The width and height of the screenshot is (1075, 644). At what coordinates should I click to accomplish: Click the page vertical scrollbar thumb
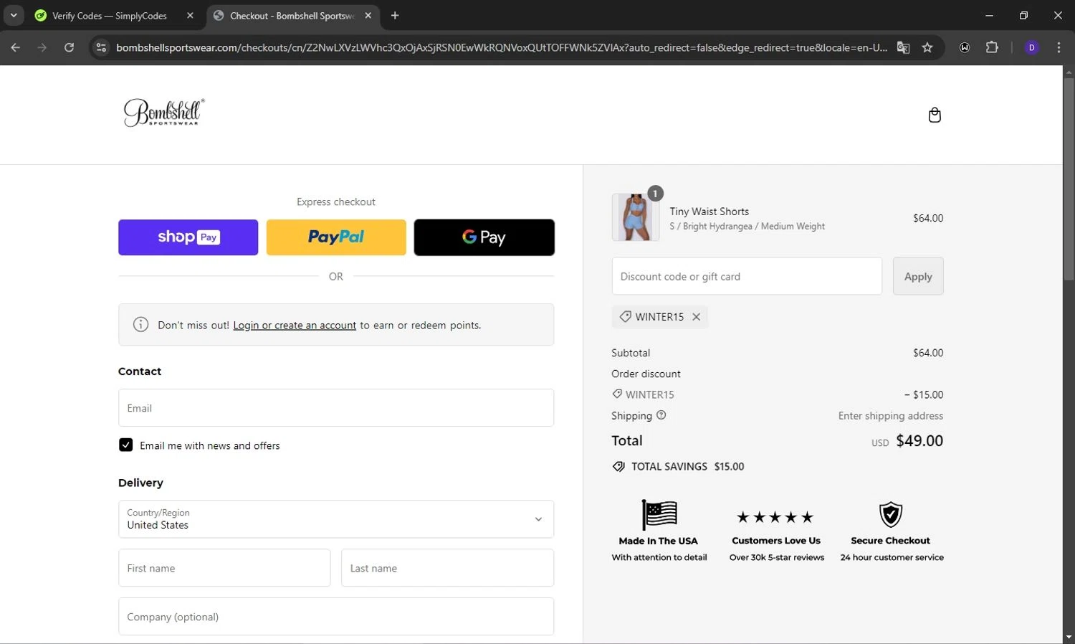click(x=1069, y=179)
